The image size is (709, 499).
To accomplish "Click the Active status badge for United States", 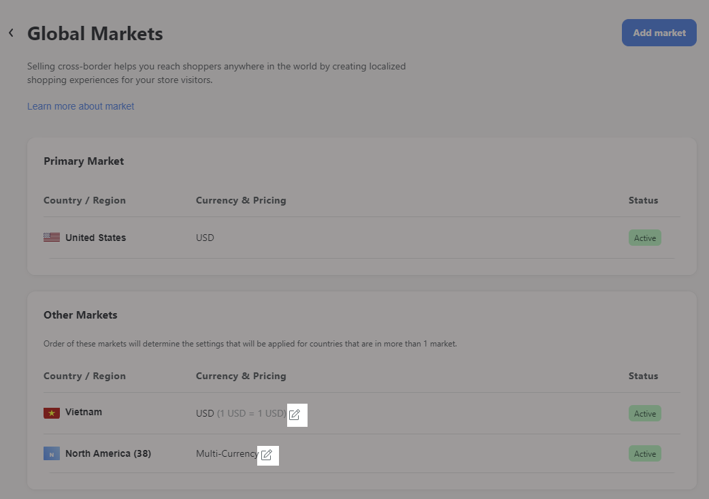I will tap(644, 238).
